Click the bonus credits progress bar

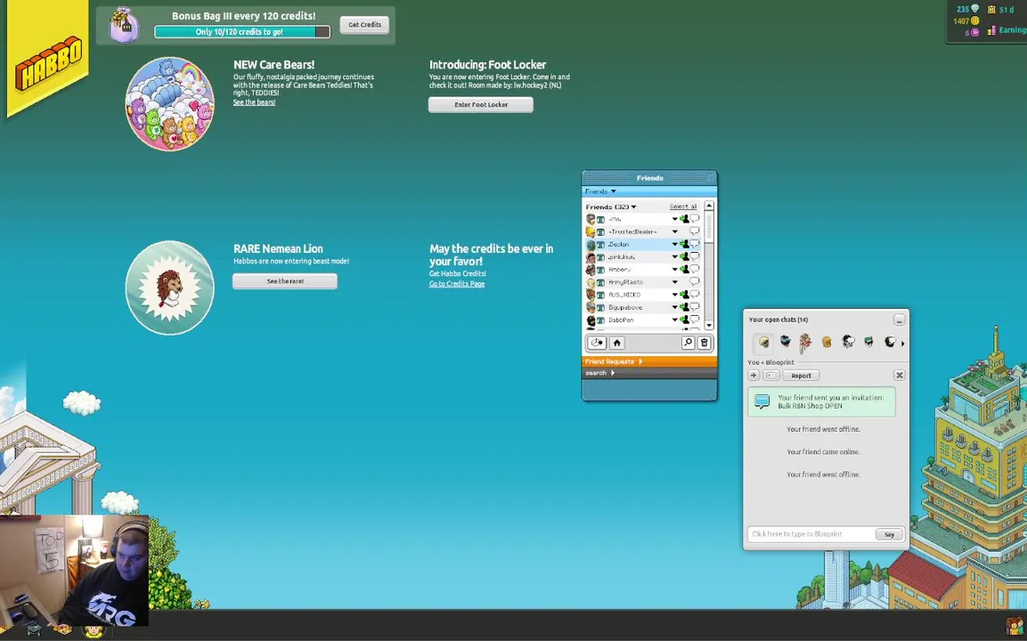[242, 31]
